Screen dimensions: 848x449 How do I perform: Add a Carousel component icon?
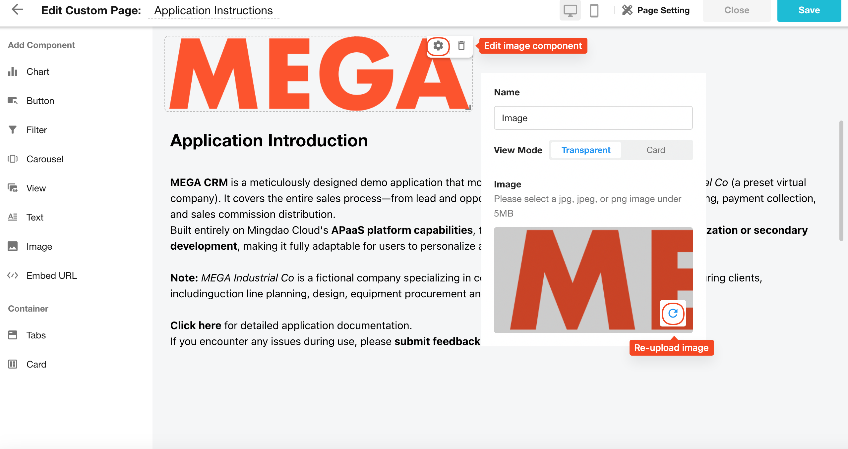13,159
